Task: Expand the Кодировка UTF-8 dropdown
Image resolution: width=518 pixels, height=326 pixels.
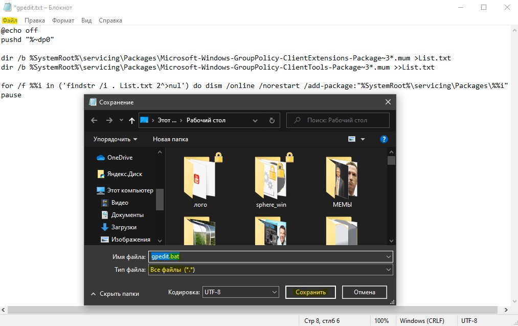Action: coord(240,292)
